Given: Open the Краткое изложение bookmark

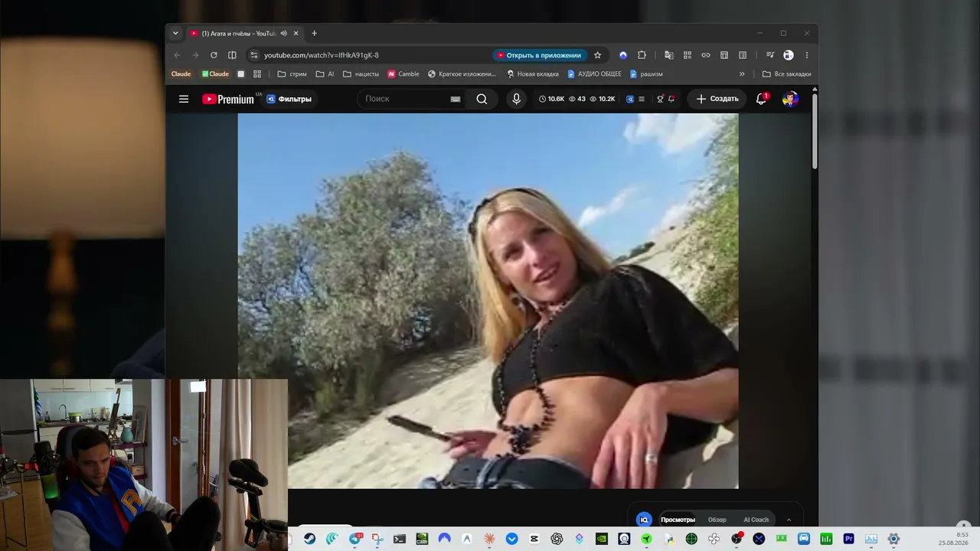Looking at the screenshot, I should click(462, 74).
